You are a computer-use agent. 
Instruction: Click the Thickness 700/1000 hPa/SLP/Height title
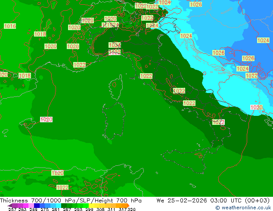(71, 201)
